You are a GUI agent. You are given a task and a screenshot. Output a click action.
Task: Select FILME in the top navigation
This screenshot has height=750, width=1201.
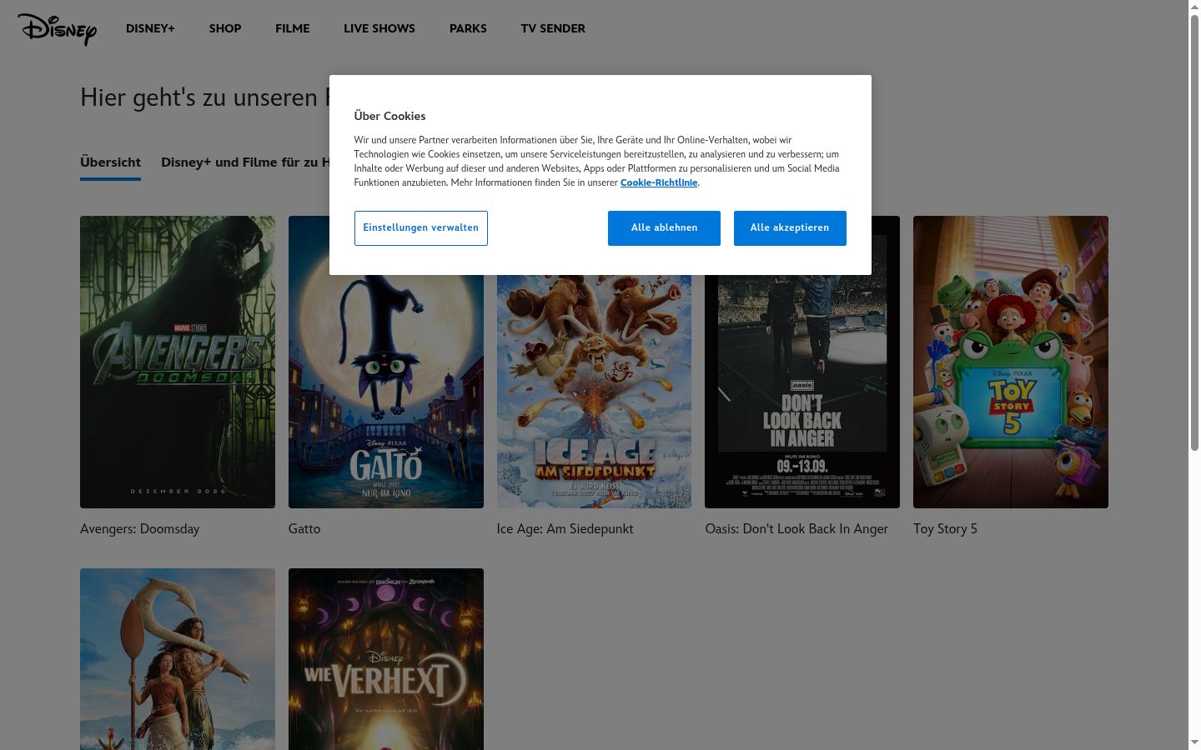tap(293, 28)
